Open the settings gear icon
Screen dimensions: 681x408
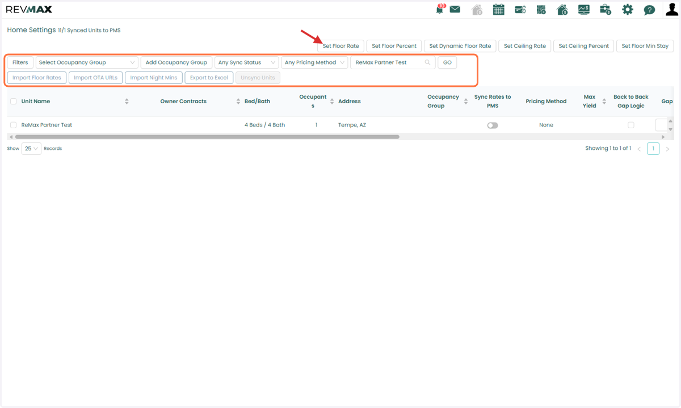click(x=627, y=10)
